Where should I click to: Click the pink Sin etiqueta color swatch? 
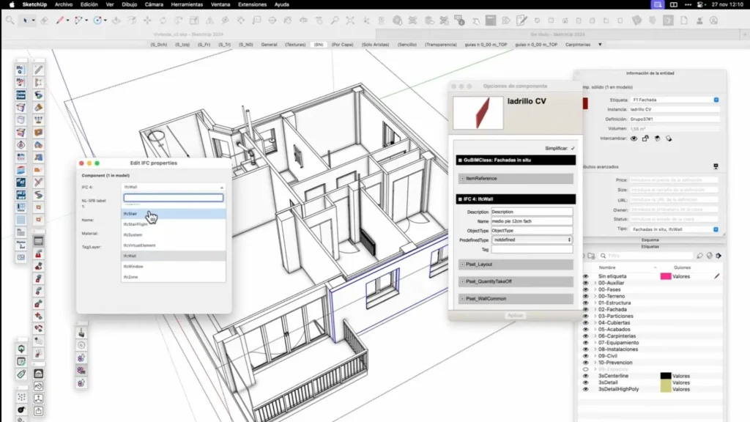point(665,276)
